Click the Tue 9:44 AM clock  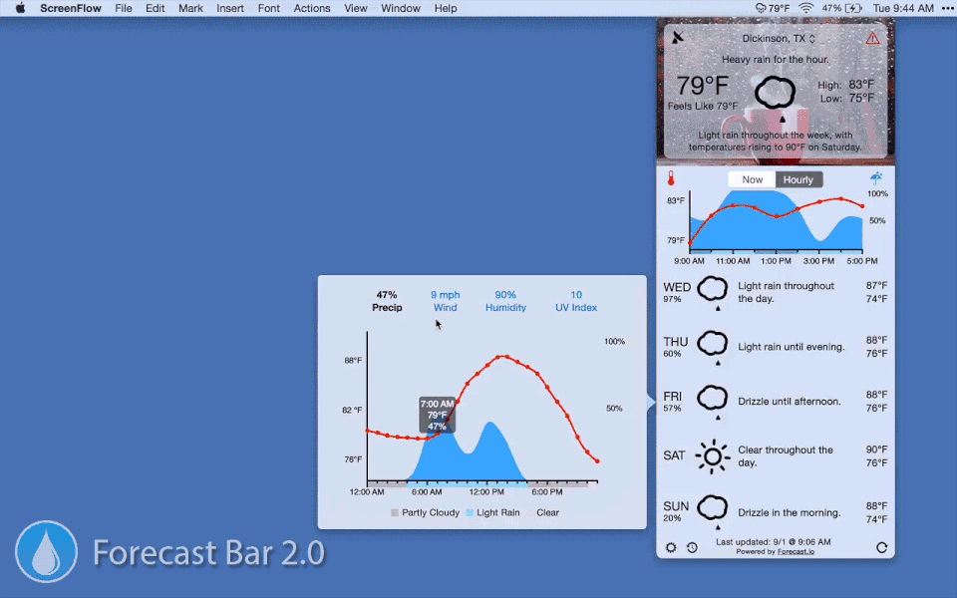point(903,8)
